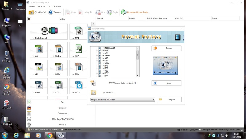
Task: Select the MP4 format tile
Action: pos(78,32)
